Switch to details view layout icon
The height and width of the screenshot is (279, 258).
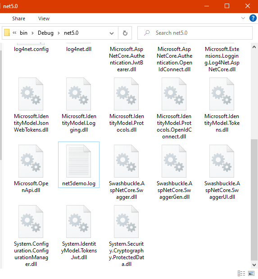point(241,273)
